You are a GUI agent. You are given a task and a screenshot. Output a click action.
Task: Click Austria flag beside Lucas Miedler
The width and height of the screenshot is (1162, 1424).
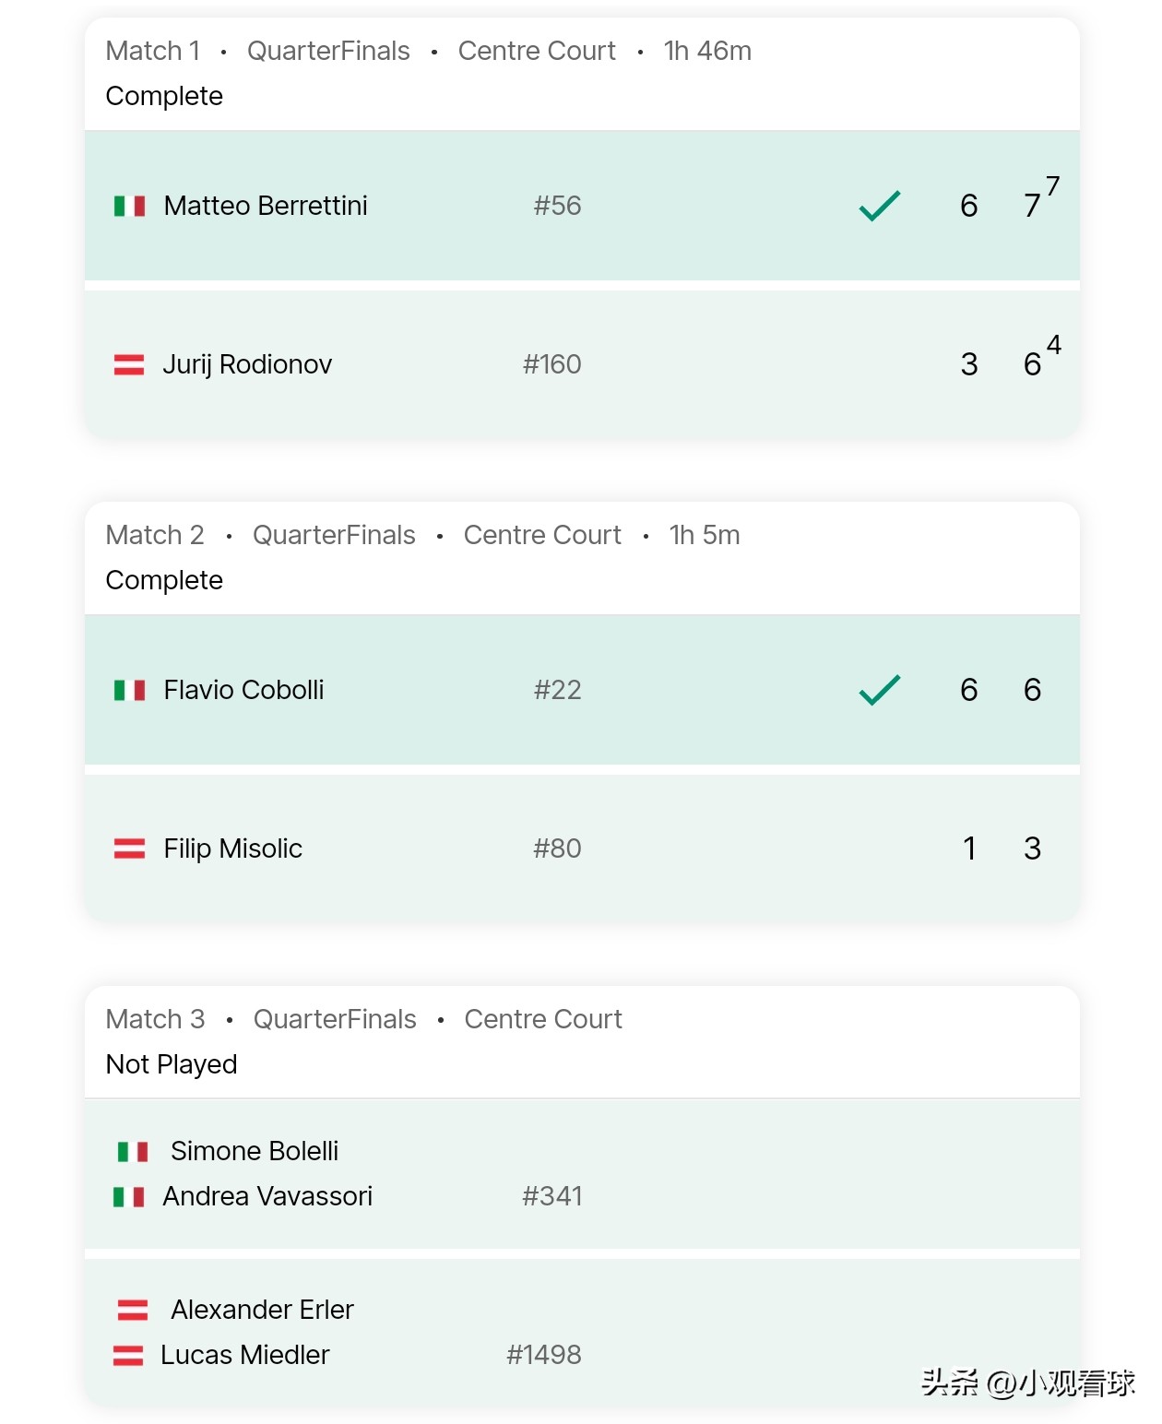[x=128, y=1355]
